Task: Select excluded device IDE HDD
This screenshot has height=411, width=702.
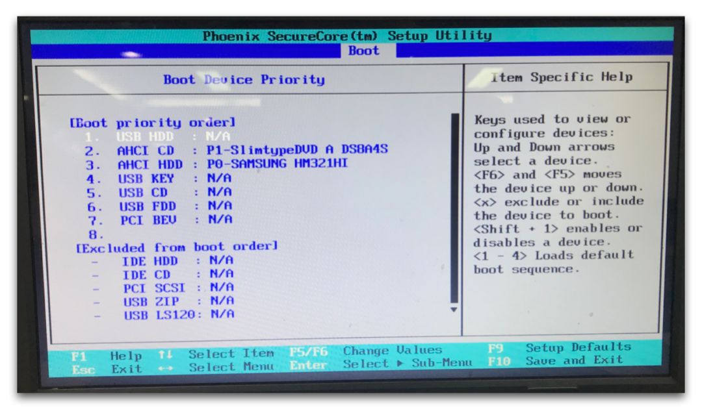Action: point(163,260)
